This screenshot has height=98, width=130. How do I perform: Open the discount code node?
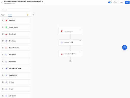coord(70,42)
